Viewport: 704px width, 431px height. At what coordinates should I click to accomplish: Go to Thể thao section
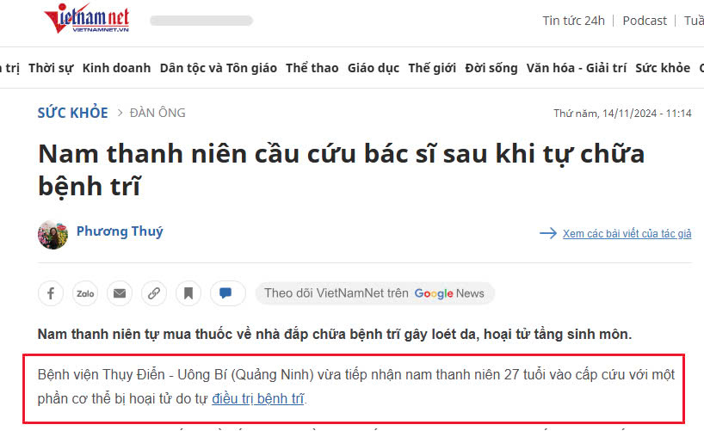(312, 68)
